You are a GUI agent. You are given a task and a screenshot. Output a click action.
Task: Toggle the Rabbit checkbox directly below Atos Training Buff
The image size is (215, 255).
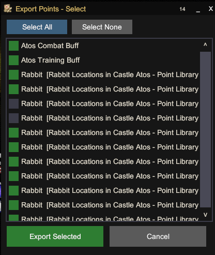pos(13,74)
